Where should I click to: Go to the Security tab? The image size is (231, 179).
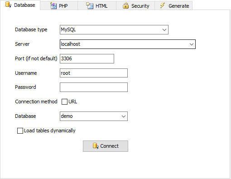click(135, 6)
